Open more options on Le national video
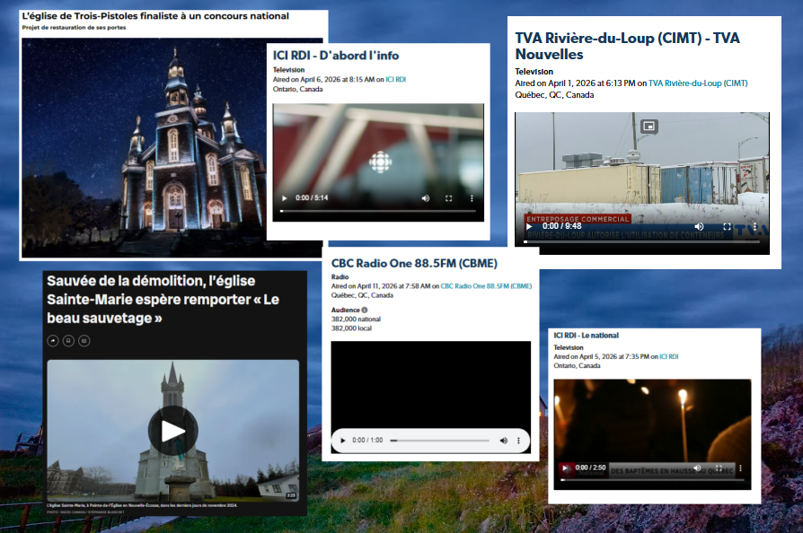Viewport: 803px width, 533px height. 741,467
